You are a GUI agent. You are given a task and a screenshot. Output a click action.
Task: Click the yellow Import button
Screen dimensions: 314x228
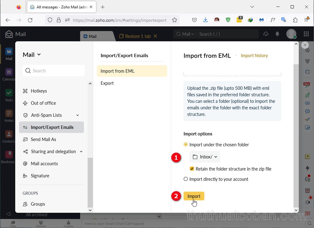click(x=194, y=196)
